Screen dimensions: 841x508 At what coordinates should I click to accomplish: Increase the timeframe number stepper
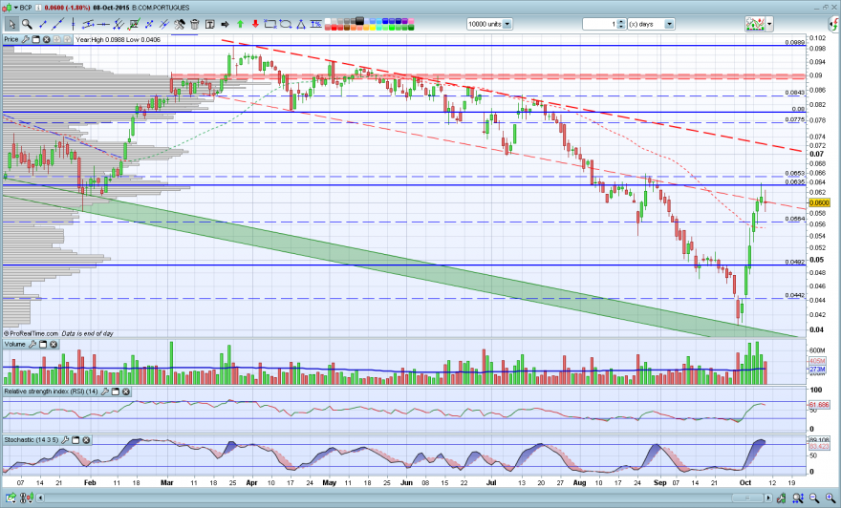click(621, 21)
